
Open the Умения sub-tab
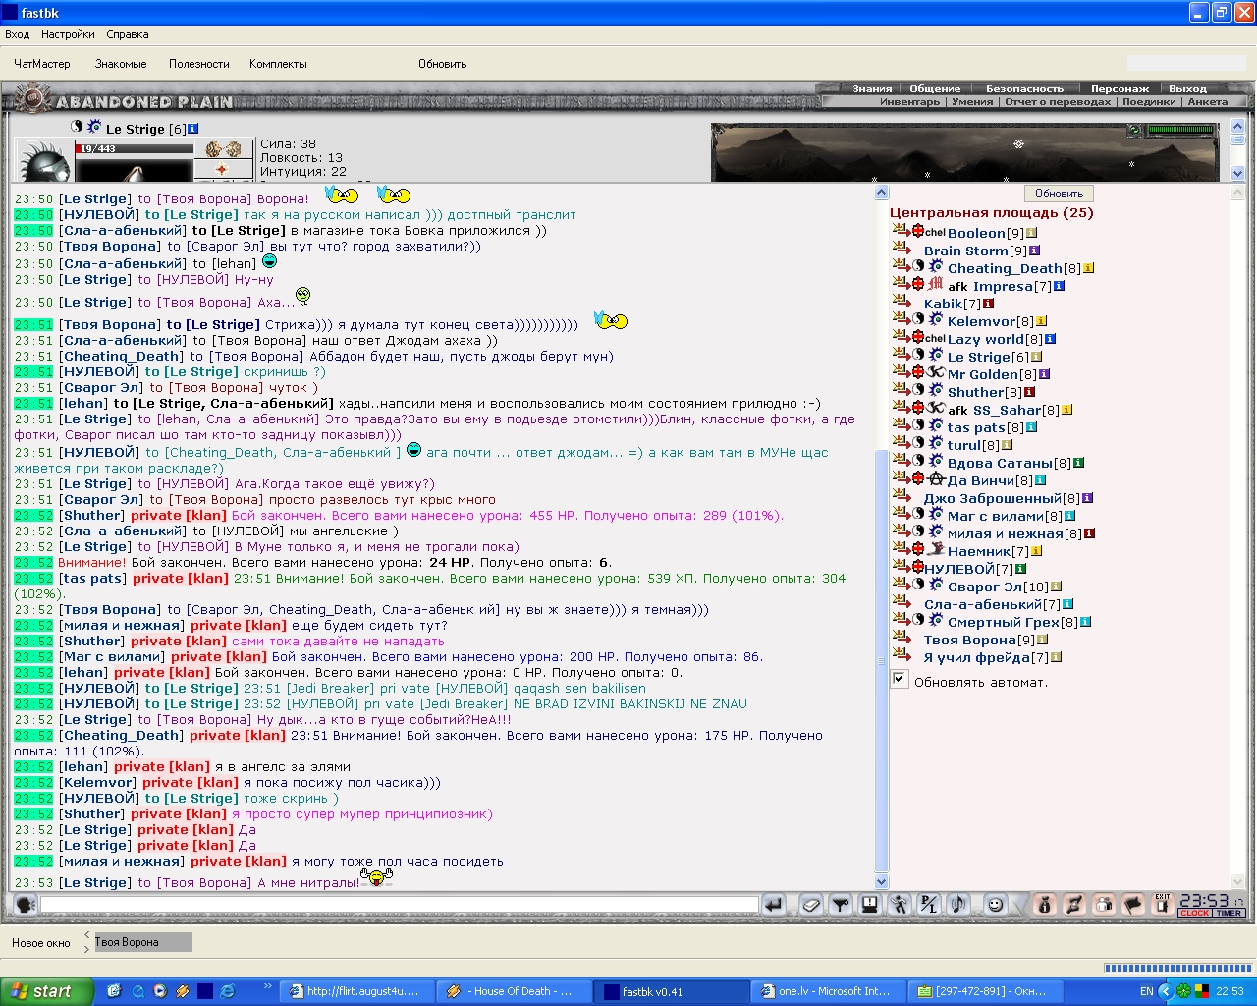point(972,101)
